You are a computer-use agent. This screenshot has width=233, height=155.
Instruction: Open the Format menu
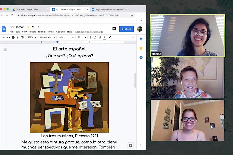click(x=42, y=32)
